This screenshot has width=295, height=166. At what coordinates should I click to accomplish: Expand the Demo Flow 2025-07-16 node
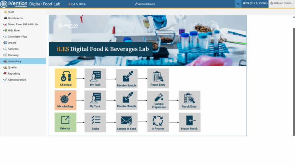[x=3, y=24]
